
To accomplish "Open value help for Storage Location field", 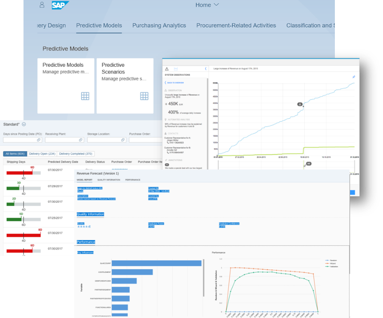I will tap(123, 140).
